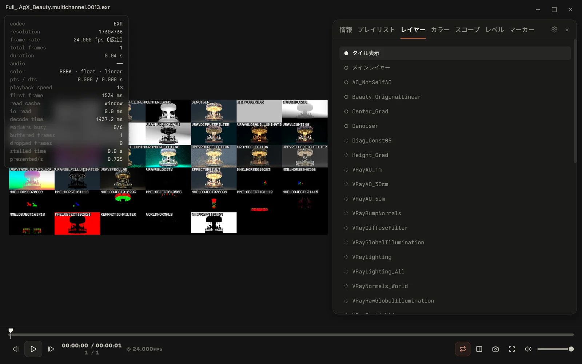The width and height of the screenshot is (582, 364).
Task: Adjust the volume slider
Action: [x=555, y=349]
